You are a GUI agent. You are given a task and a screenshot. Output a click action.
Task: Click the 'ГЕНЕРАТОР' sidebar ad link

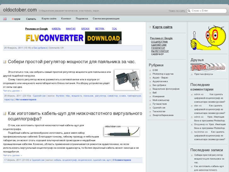158,48
